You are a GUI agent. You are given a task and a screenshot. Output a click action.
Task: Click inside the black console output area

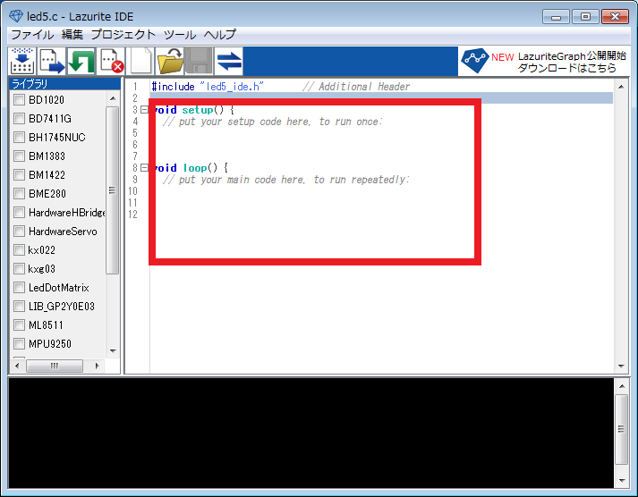310,434
